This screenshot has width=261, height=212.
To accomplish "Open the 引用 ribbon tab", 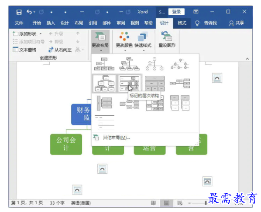I will pyautogui.click(x=93, y=23).
